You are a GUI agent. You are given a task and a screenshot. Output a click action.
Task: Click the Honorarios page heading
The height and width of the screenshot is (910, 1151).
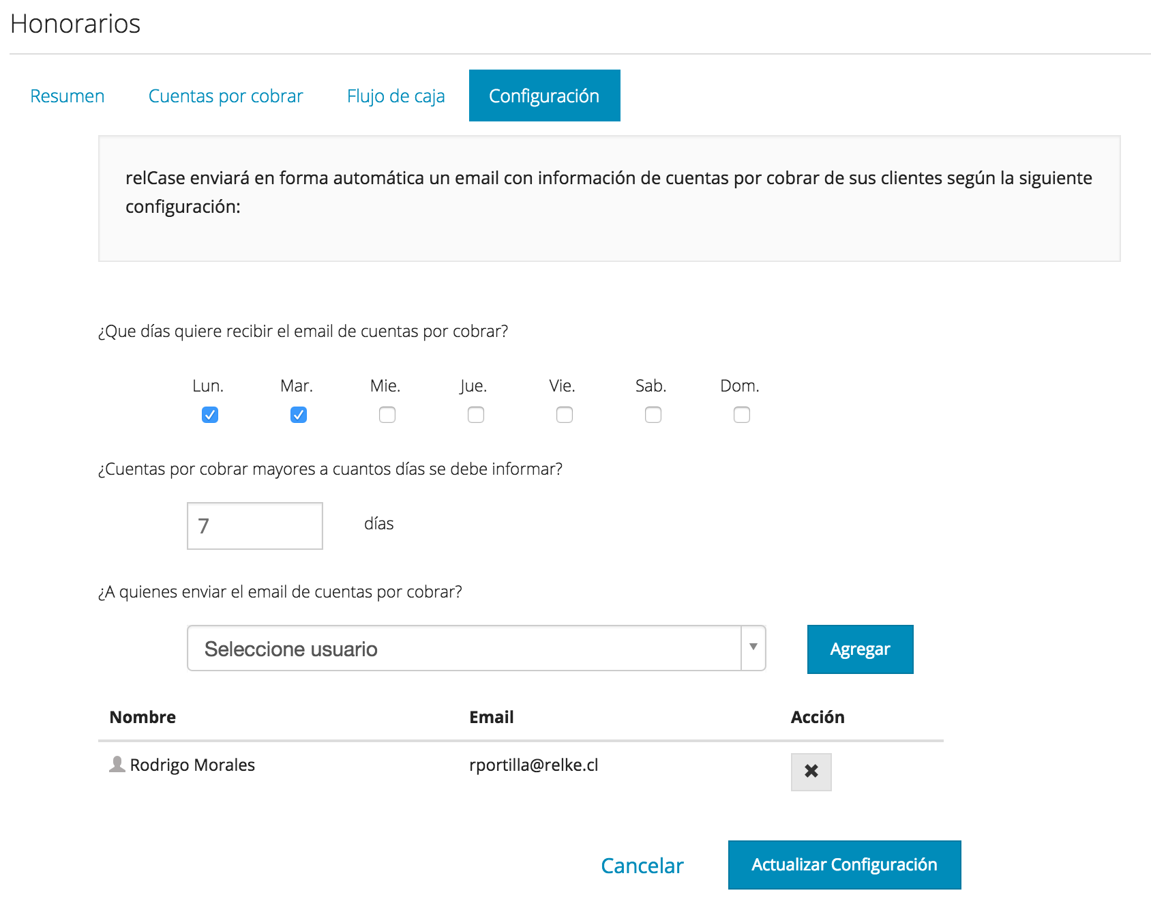coord(76,24)
